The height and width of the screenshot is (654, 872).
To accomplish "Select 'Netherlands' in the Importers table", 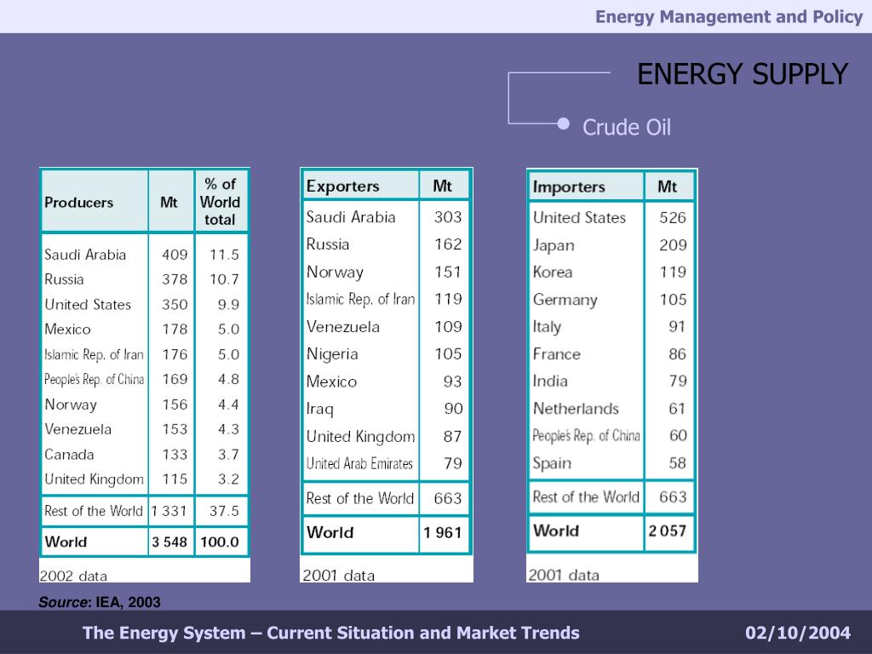I will pos(576,409).
